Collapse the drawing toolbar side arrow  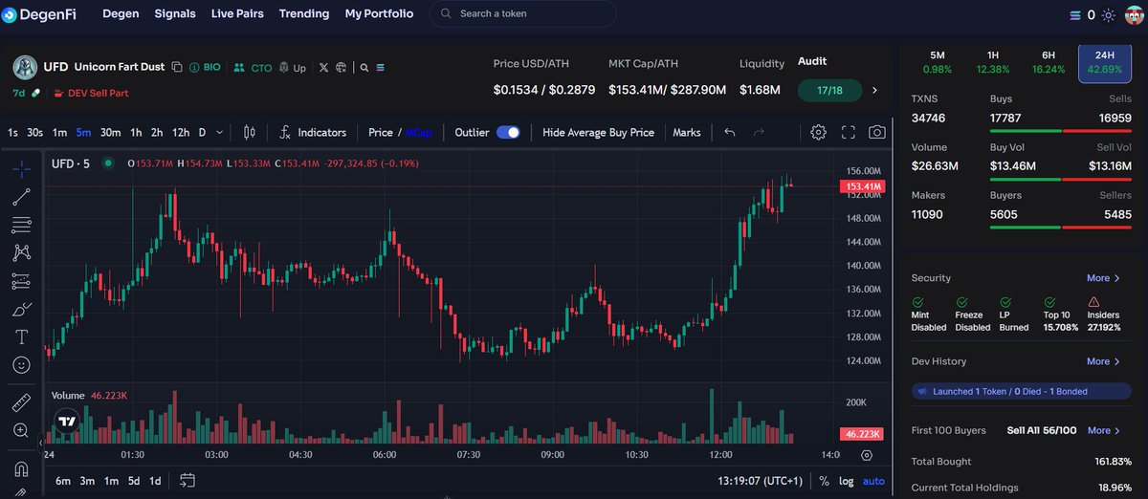point(41,444)
